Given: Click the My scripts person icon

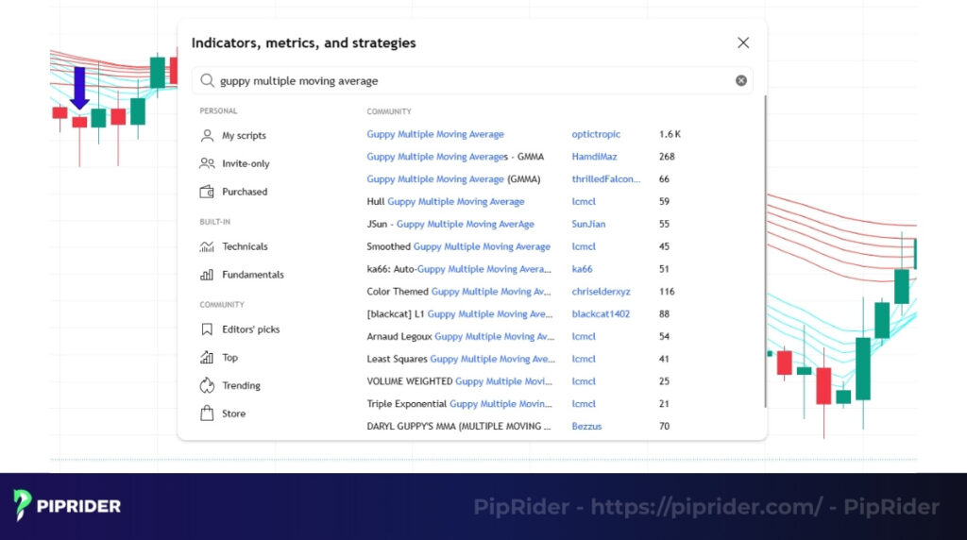Looking at the screenshot, I should click(x=207, y=136).
